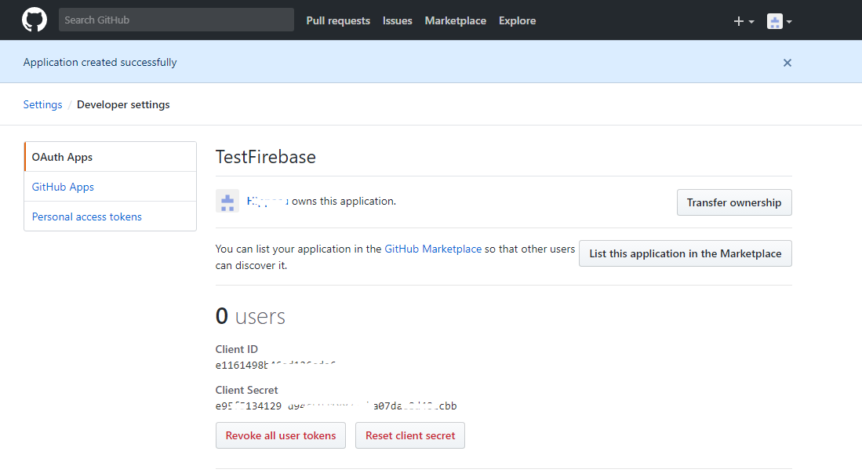Follow the GitHub Marketplace text link

click(x=433, y=249)
